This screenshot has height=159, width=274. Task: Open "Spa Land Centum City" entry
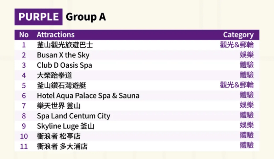[73, 116]
